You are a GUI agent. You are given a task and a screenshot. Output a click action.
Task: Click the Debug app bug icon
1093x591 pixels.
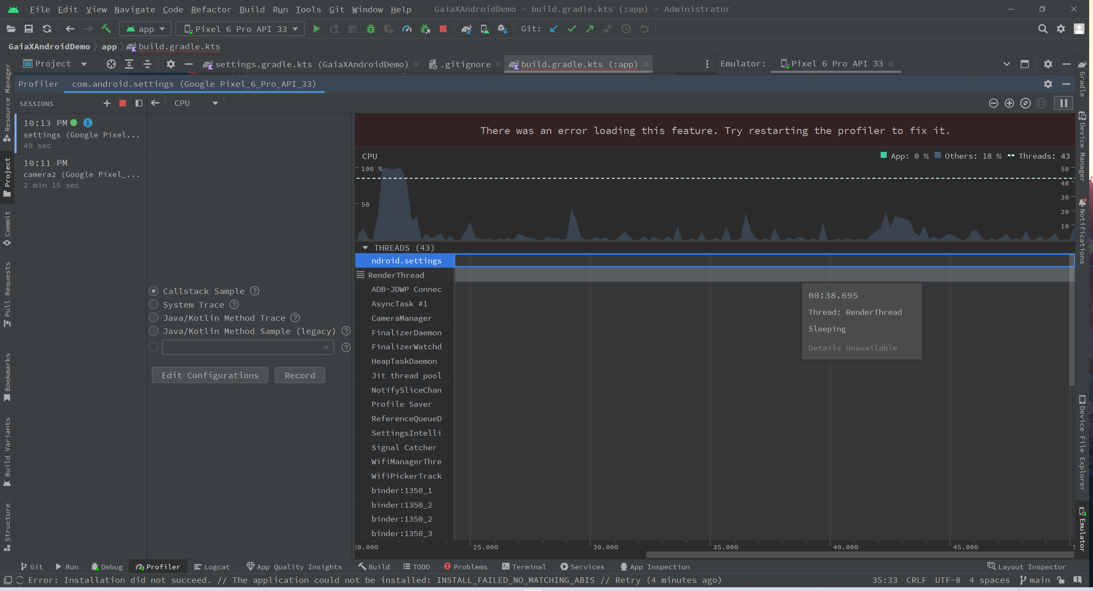point(371,29)
